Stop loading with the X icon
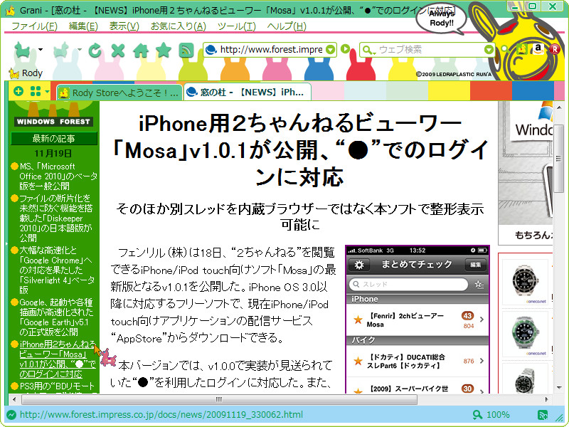 pos(118,50)
